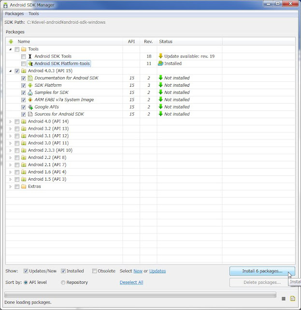Select the Google APIs row
Viewport: 301px width, 310px height.
pos(151,107)
